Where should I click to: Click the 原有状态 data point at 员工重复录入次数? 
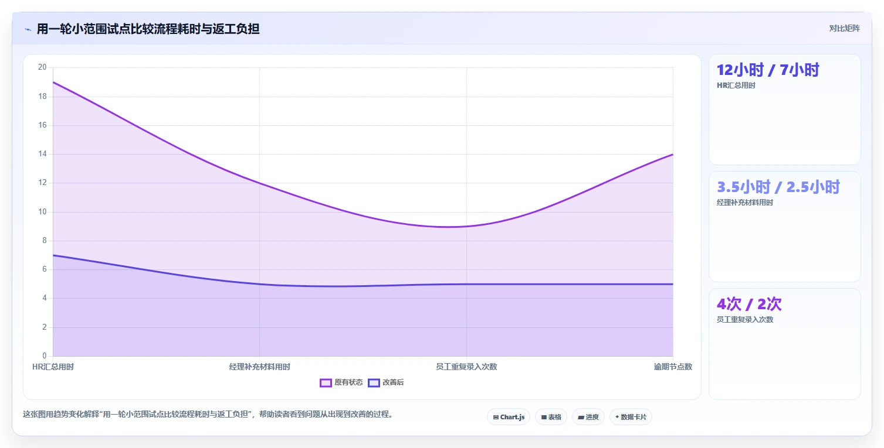click(466, 227)
